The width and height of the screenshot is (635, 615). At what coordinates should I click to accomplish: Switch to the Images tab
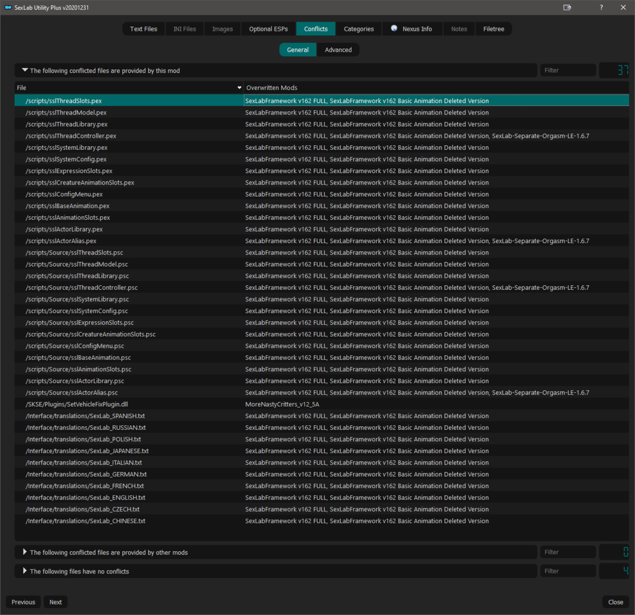222,28
